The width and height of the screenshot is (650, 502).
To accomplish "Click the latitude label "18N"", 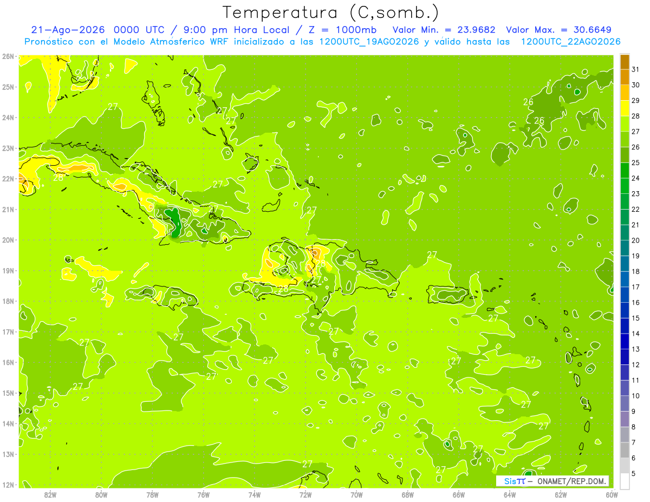I will click(9, 301).
